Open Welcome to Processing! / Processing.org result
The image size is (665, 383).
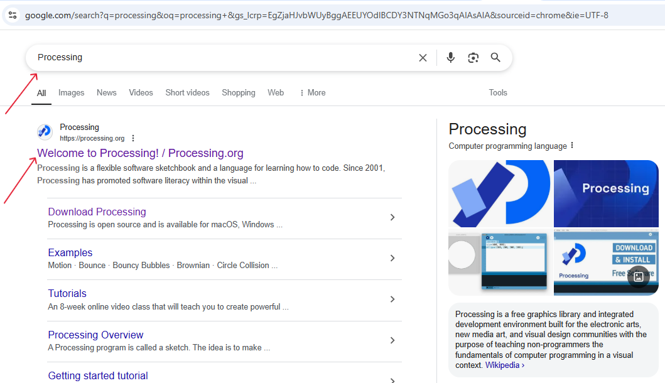tap(140, 153)
